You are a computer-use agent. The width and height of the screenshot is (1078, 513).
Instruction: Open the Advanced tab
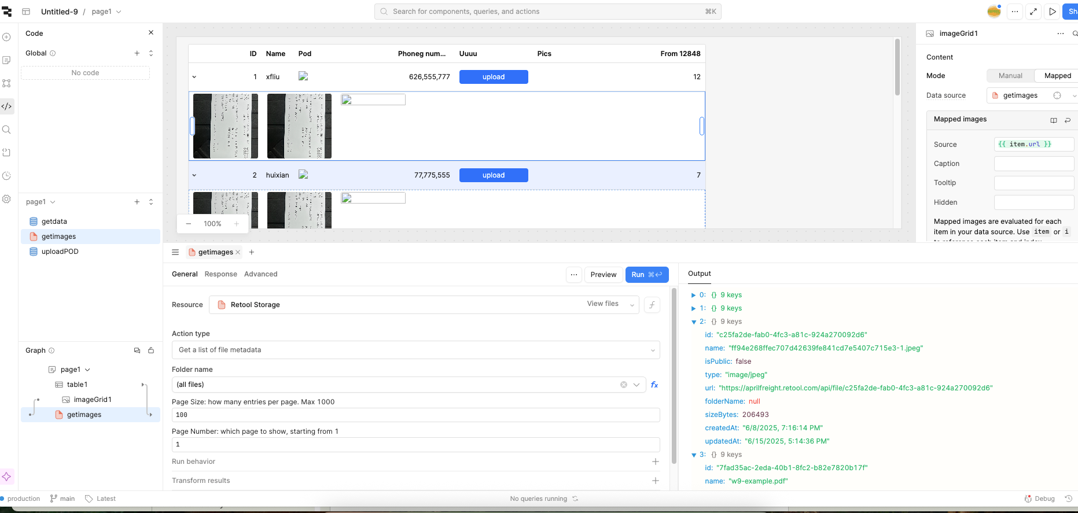click(260, 274)
